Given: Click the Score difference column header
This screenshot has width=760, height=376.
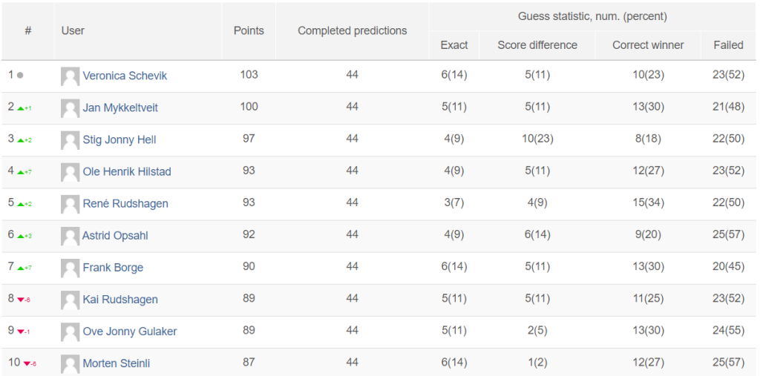Looking at the screenshot, I should 537,45.
